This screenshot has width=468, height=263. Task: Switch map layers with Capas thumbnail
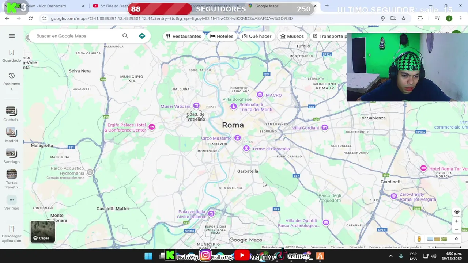click(43, 232)
